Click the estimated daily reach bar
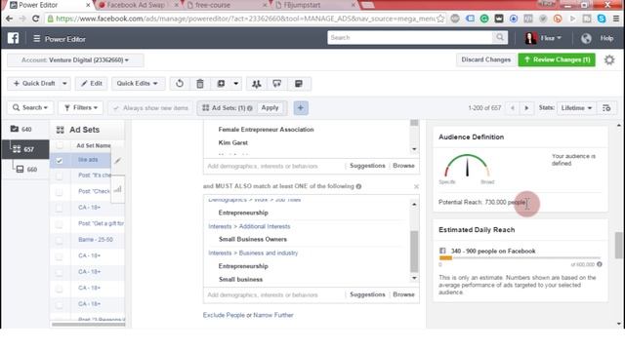Screen dimensions: 625x351 (x=520, y=257)
